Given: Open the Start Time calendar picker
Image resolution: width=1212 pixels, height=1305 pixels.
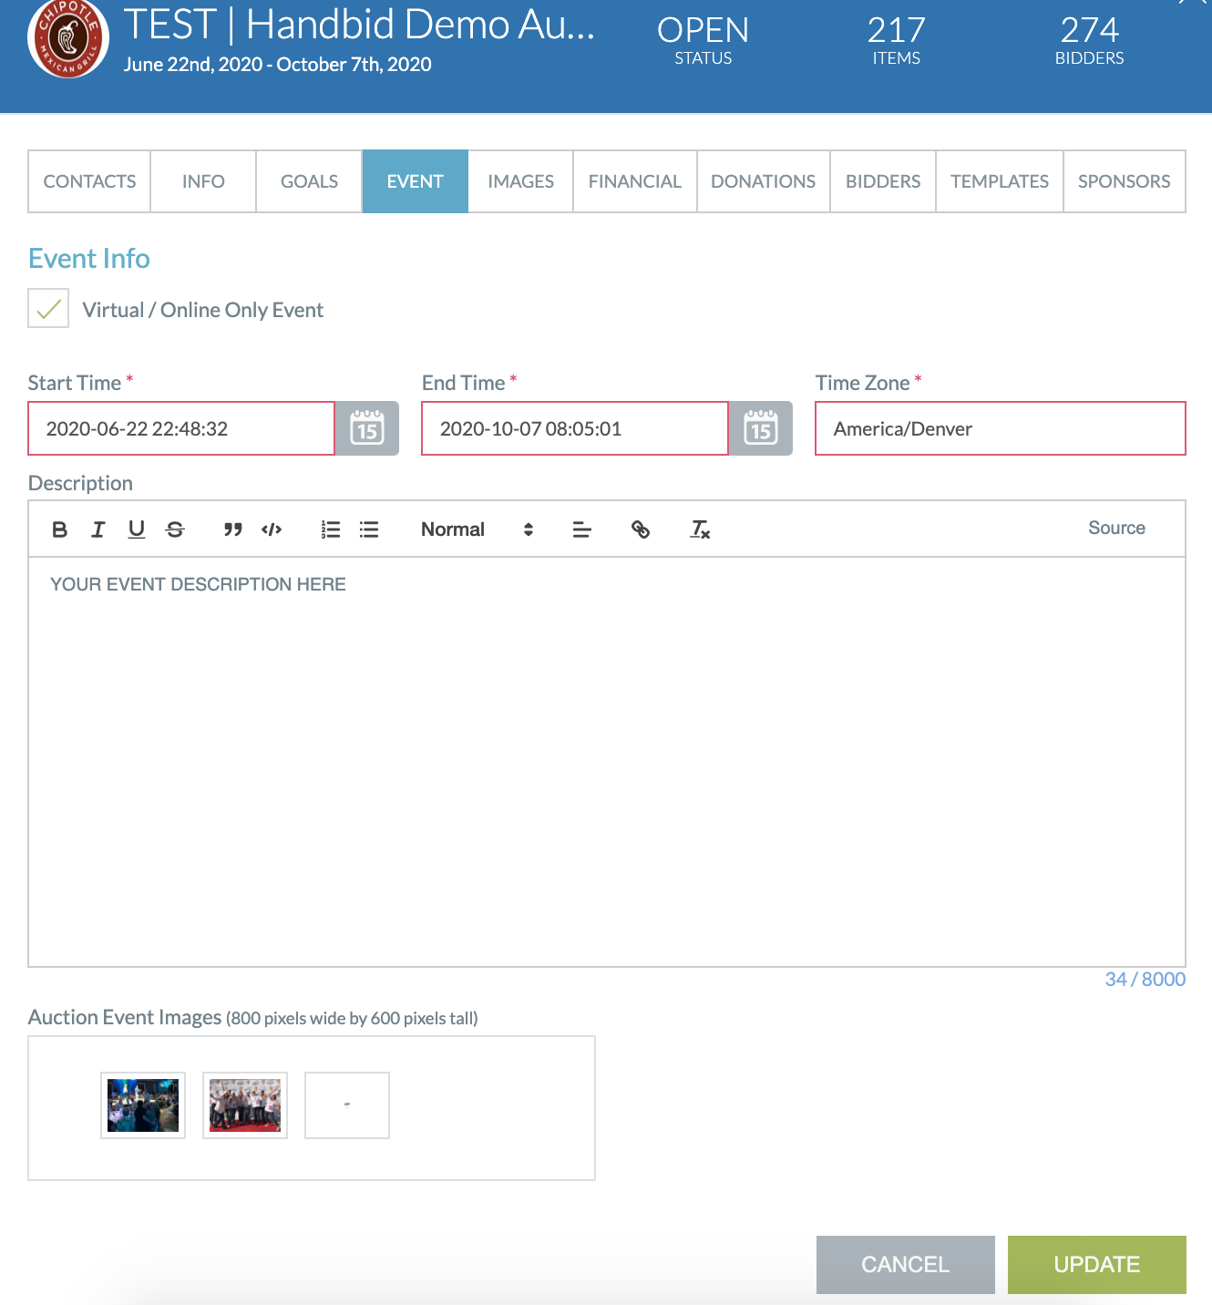Looking at the screenshot, I should point(367,428).
